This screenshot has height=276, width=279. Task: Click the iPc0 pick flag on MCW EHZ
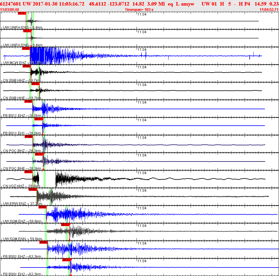[26, 48]
